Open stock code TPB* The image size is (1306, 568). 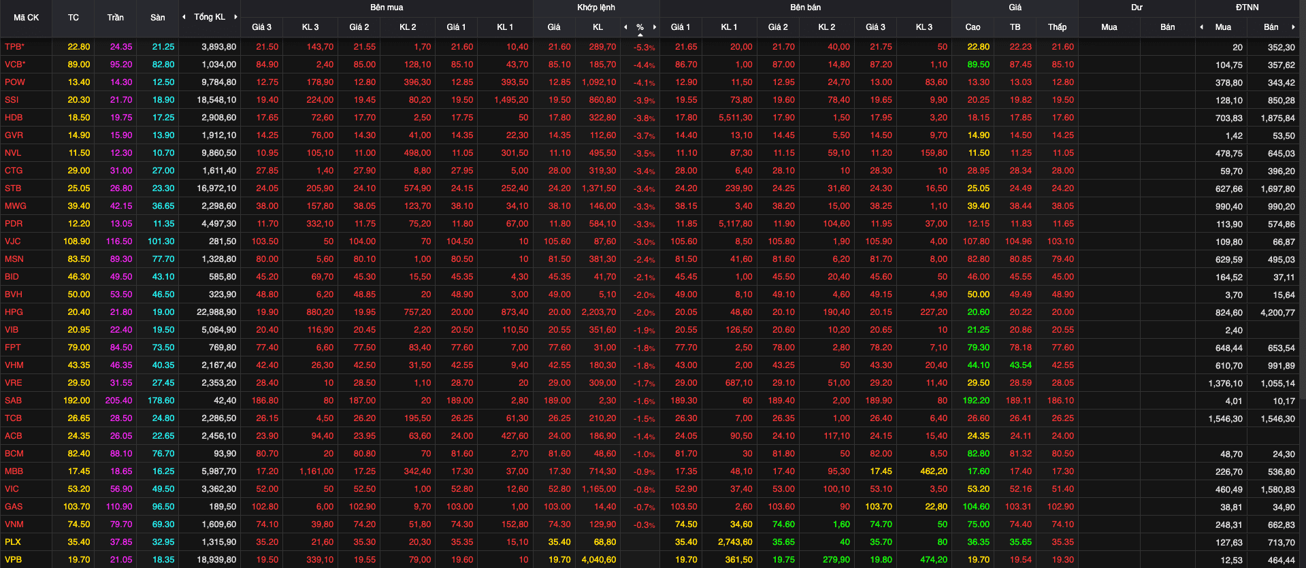tap(14, 47)
